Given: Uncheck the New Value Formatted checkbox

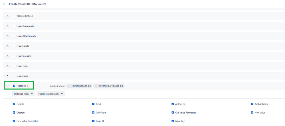Looking at the screenshot, I should (x=14, y=121).
